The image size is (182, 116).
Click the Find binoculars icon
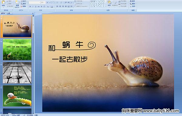click(131, 1)
